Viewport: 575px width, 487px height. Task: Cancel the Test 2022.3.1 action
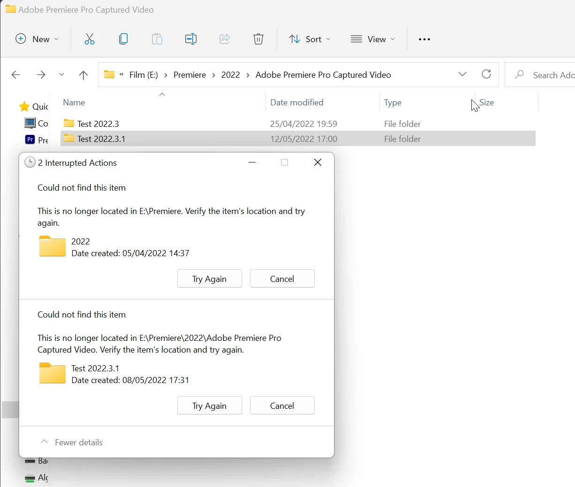pos(282,406)
